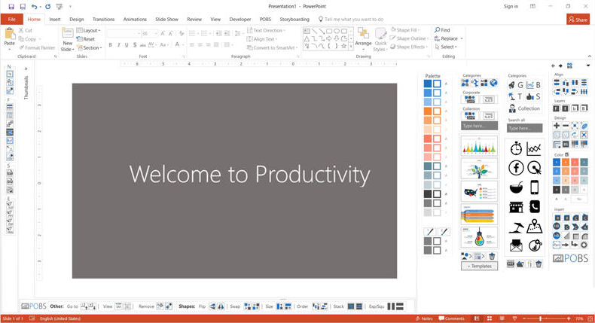Viewport: 595px width, 323px height.
Task: Click the plus icon in Design panel
Action: point(557,126)
